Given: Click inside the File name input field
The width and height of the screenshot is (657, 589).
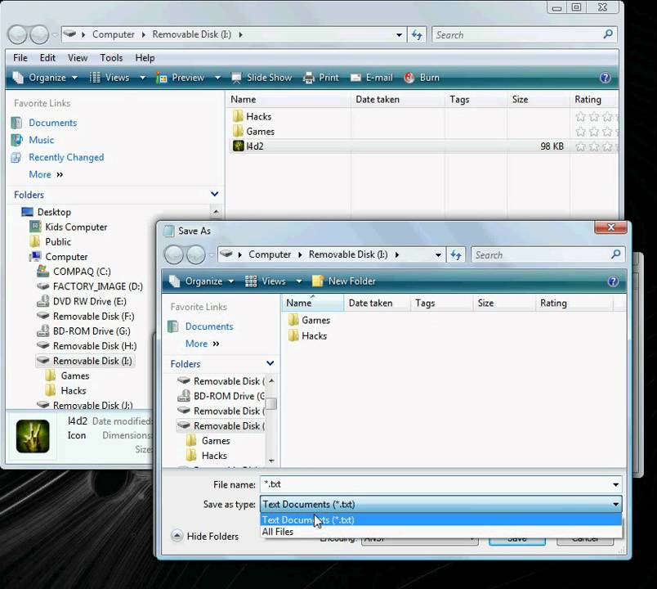Looking at the screenshot, I should pyautogui.click(x=368, y=484).
